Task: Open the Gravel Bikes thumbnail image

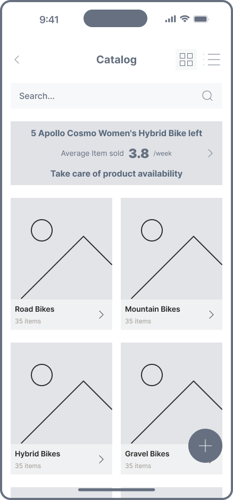Action: pyautogui.click(x=171, y=394)
